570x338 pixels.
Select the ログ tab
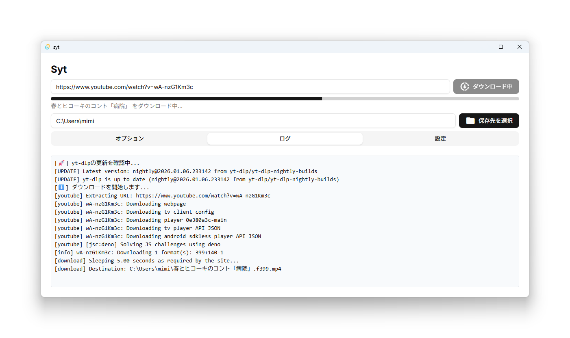pyautogui.click(x=285, y=139)
